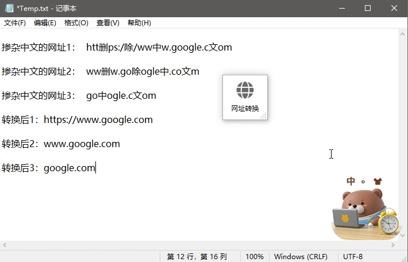The height and width of the screenshot is (262, 408).
Task: Click the horizontal scrollbar right arrow
Action: click(x=393, y=245)
